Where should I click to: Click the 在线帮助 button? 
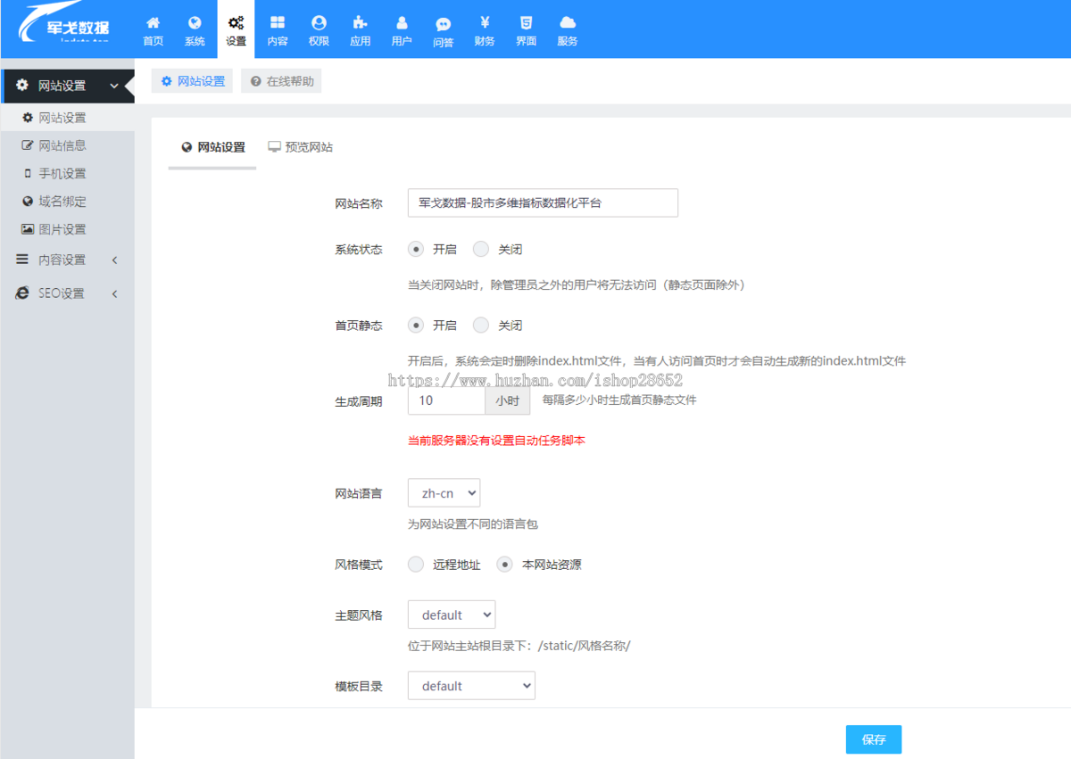click(281, 81)
